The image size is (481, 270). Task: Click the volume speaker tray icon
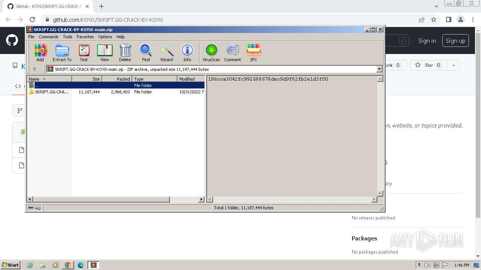click(427, 265)
